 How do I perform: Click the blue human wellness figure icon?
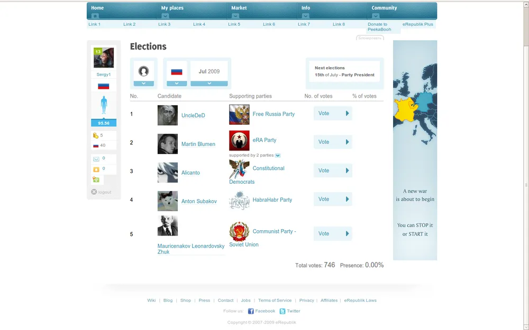coord(104,106)
